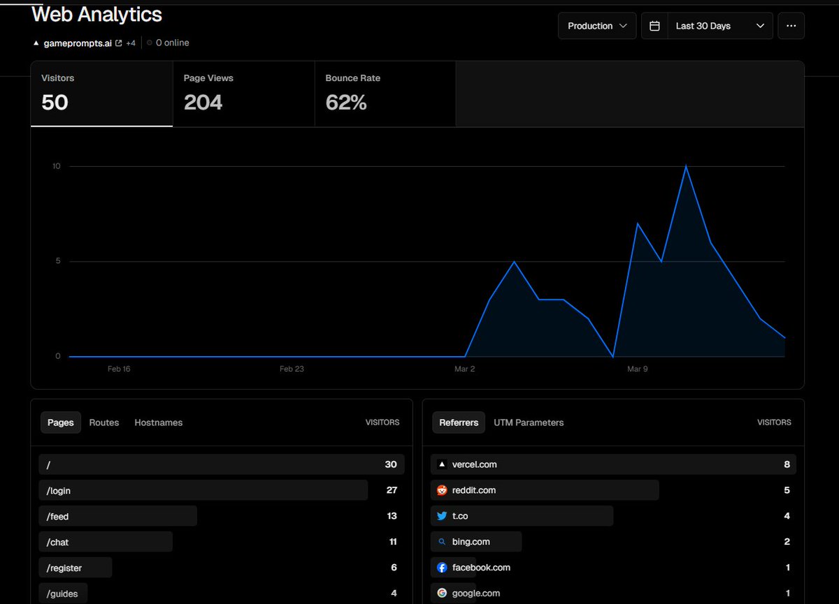Select the Reddit icon in the referrers list
839x604 pixels.
click(x=442, y=490)
